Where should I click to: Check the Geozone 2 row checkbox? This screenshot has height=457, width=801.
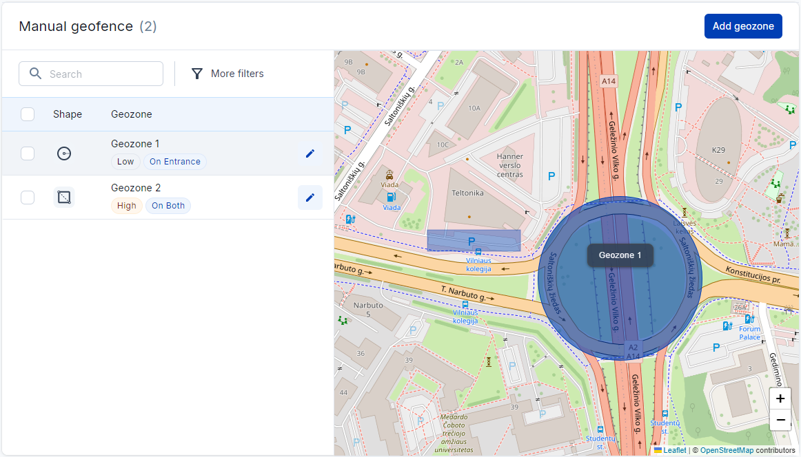click(x=28, y=198)
